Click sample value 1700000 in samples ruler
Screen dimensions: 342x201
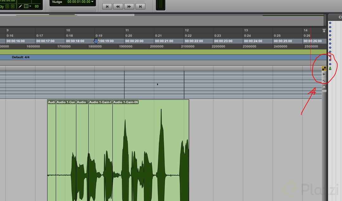click(x=64, y=47)
